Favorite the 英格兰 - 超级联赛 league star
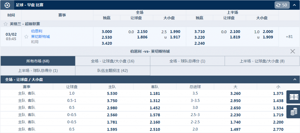 tap(5, 24)
